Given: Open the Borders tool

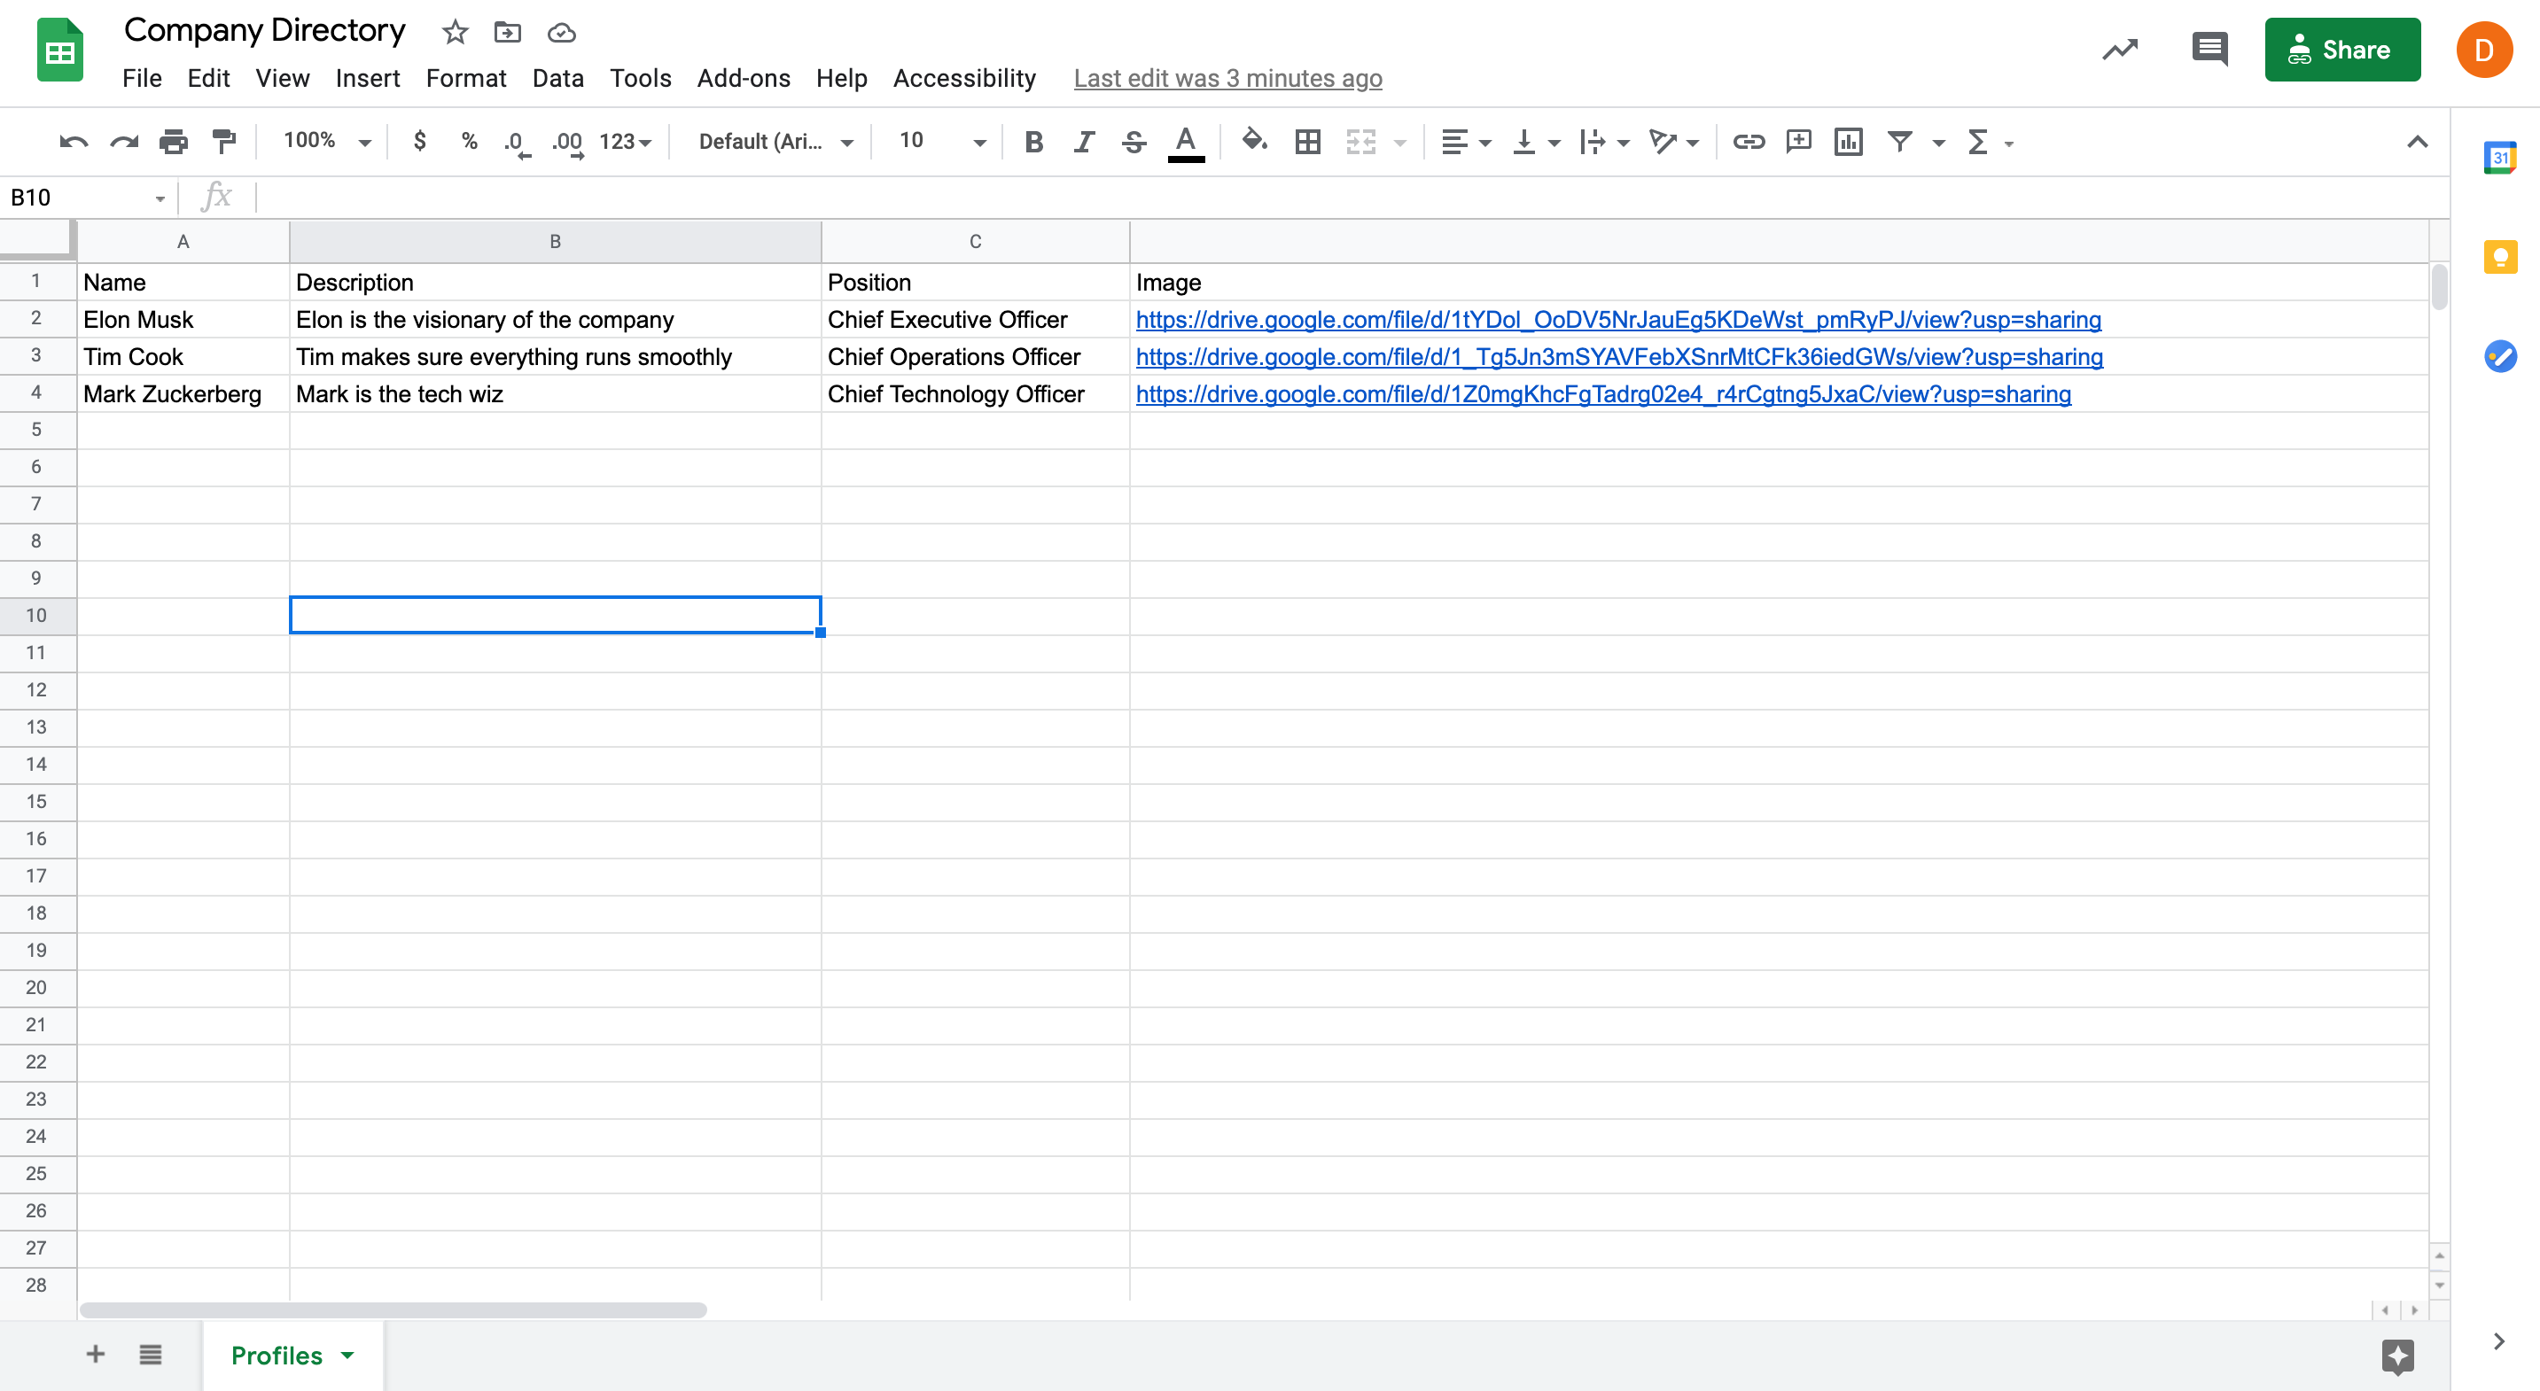Looking at the screenshot, I should 1306,141.
